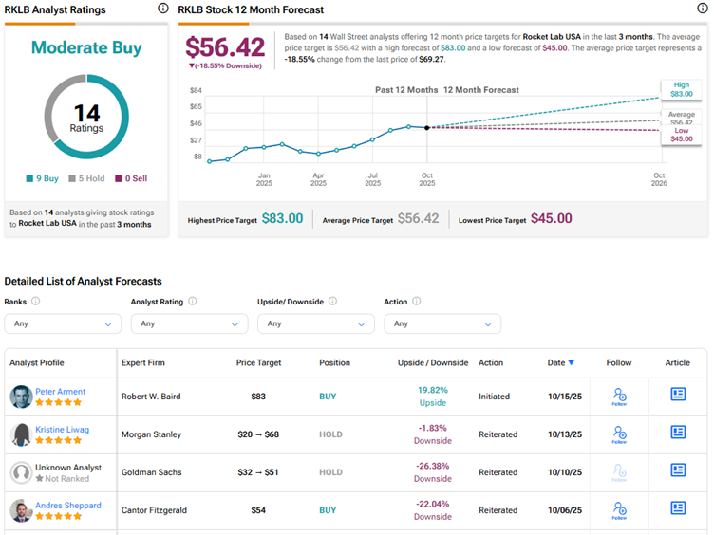Click Kristine Liwag's profile photo
Image resolution: width=714 pixels, height=535 pixels.
pyautogui.click(x=21, y=434)
